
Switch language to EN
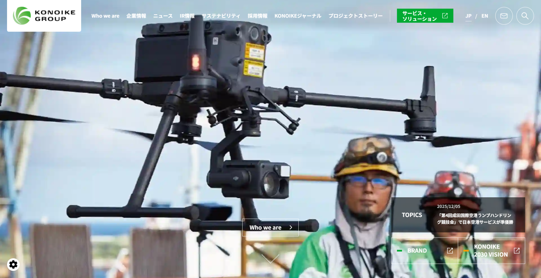pos(484,16)
